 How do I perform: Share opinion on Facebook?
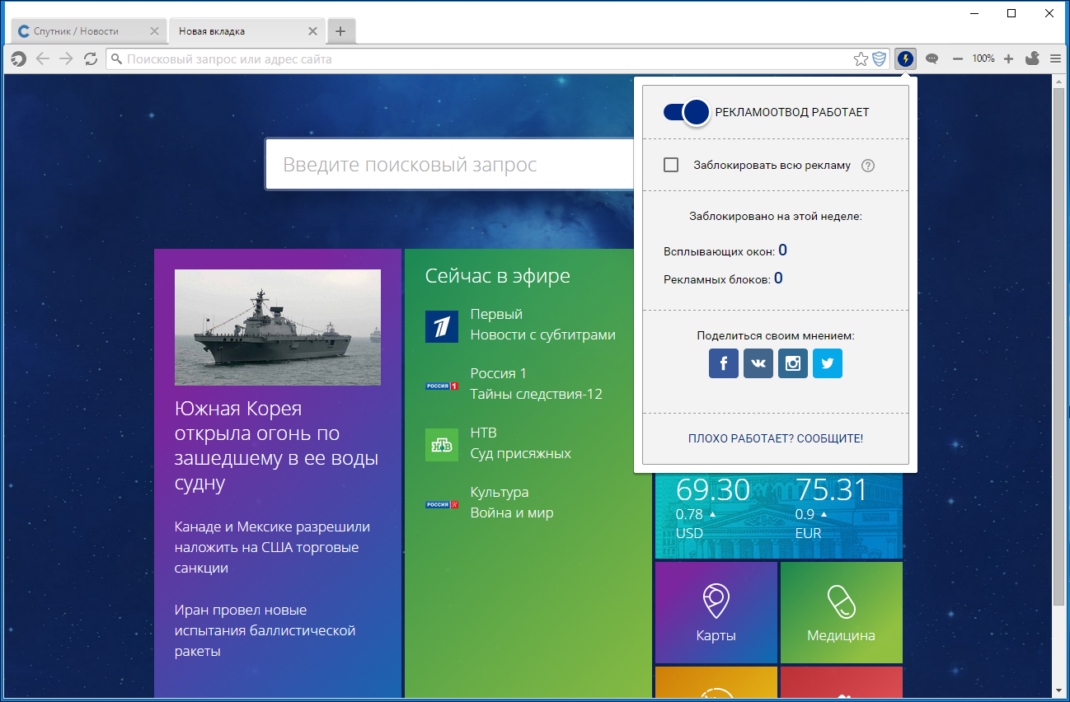pyautogui.click(x=724, y=363)
